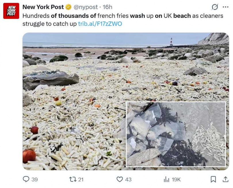This screenshot has width=233, height=188.
Task: Follow the trib.al/F17zZWO link
Action: click(x=100, y=24)
